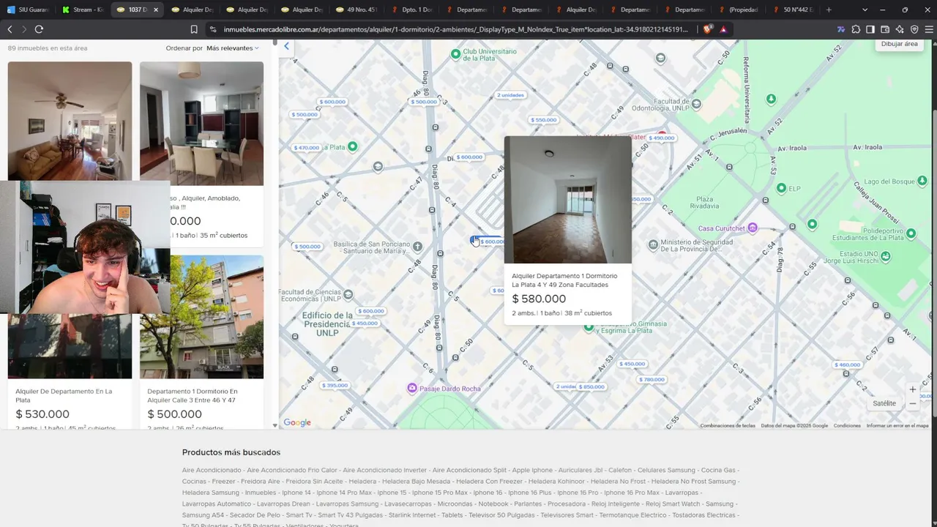Open map 'Condiciones' terms link

coord(847,425)
